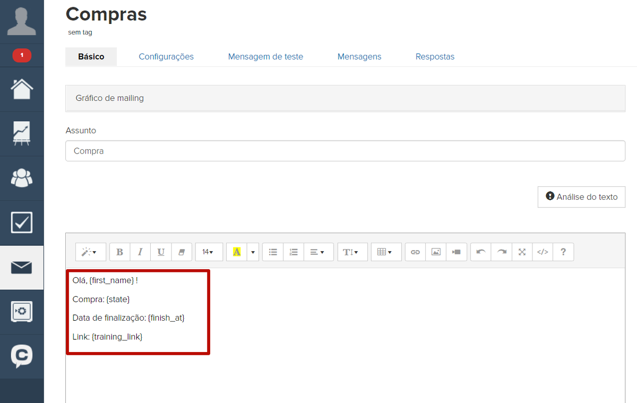
Task: Apply the yellow highlight color swatch
Action: [x=237, y=252]
